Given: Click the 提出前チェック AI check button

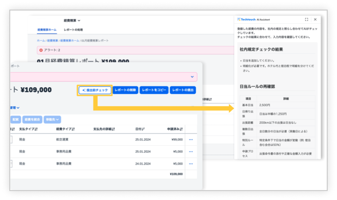Looking at the screenshot, I should pyautogui.click(x=95, y=90).
